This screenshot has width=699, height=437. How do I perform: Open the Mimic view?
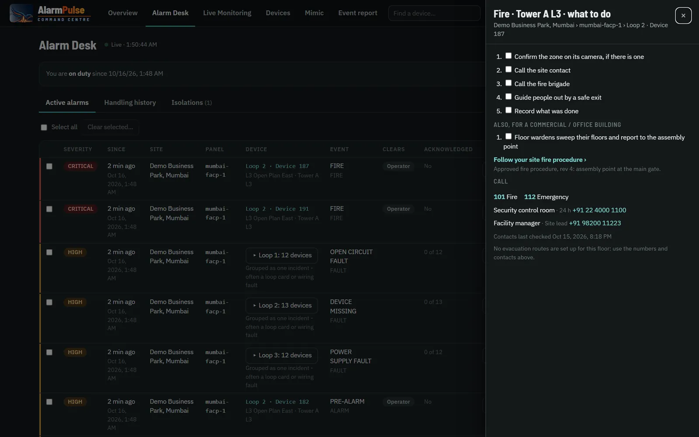coord(314,13)
